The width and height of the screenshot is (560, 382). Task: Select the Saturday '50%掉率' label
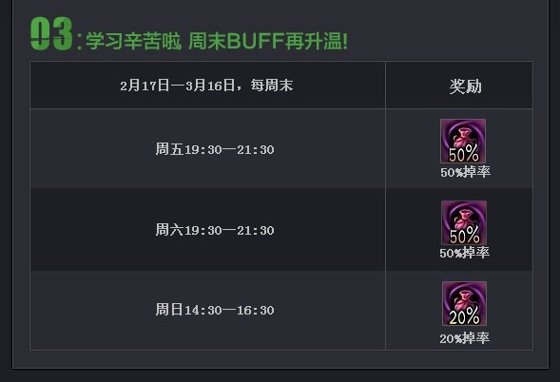[x=465, y=253]
